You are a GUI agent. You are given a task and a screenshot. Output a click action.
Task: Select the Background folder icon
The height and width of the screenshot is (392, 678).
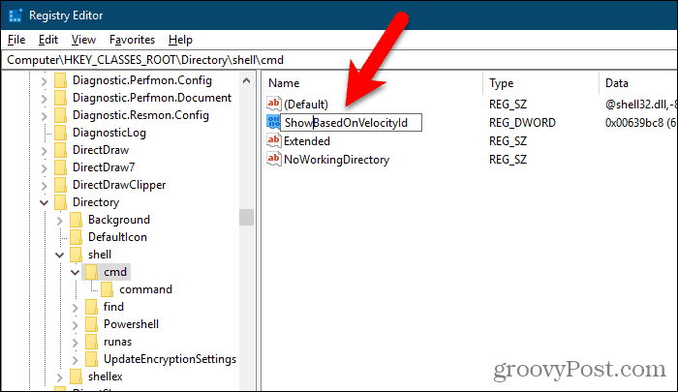pos(77,220)
